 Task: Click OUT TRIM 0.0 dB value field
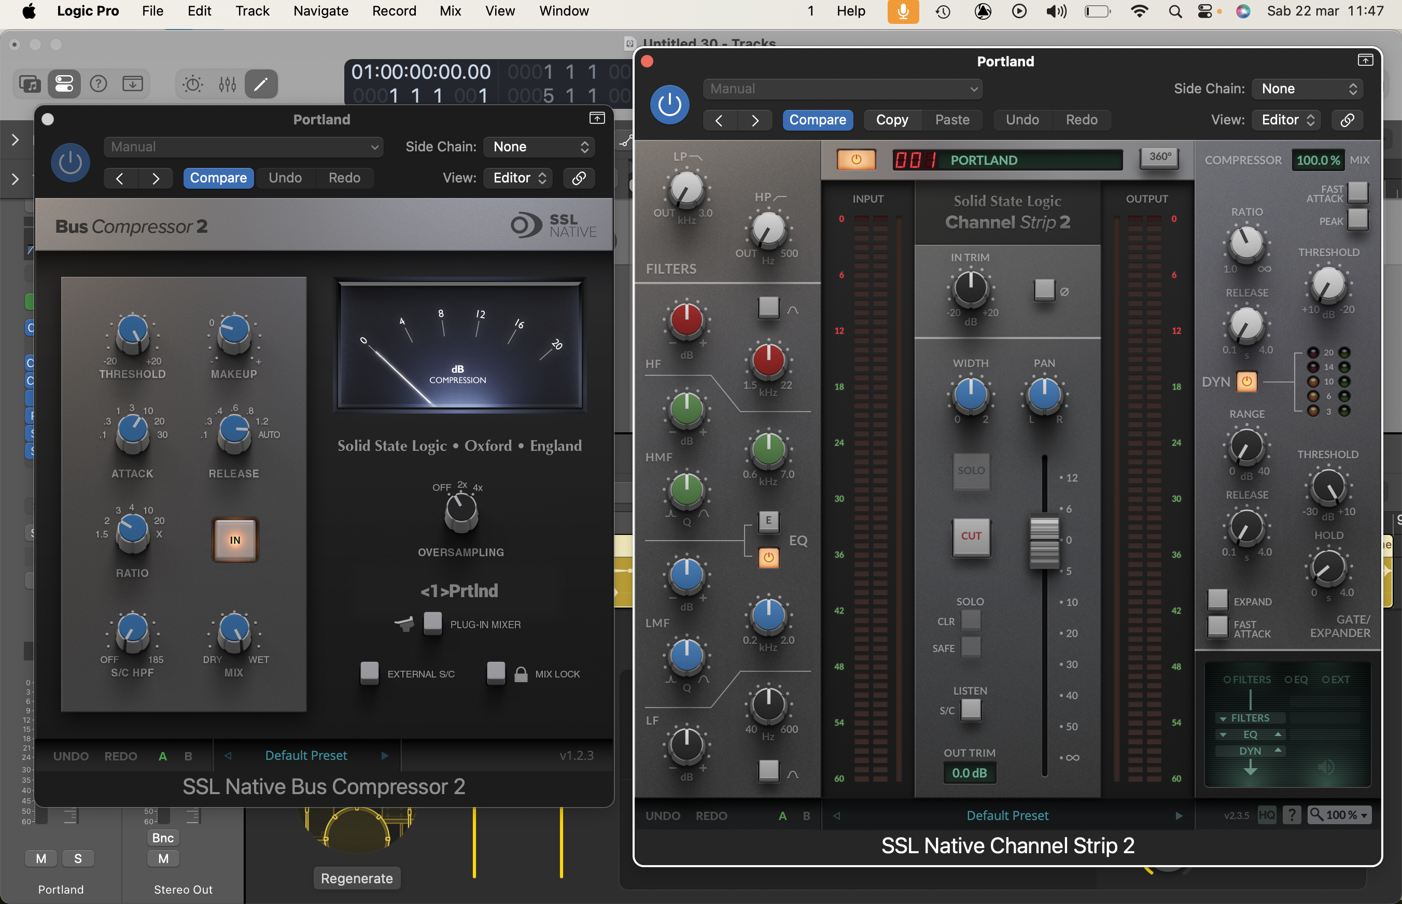[969, 773]
